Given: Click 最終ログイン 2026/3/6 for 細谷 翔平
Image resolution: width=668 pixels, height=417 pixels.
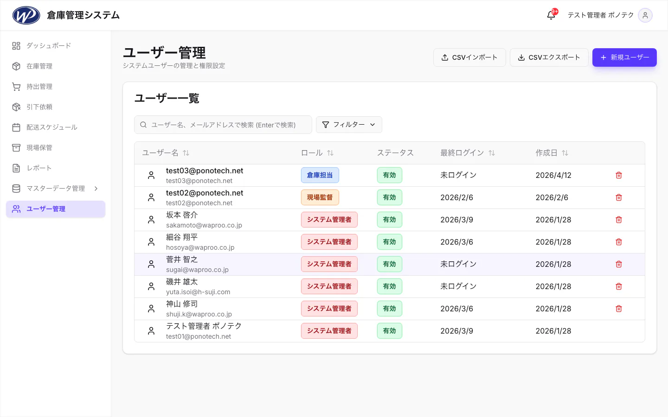Looking at the screenshot, I should 457,242.
